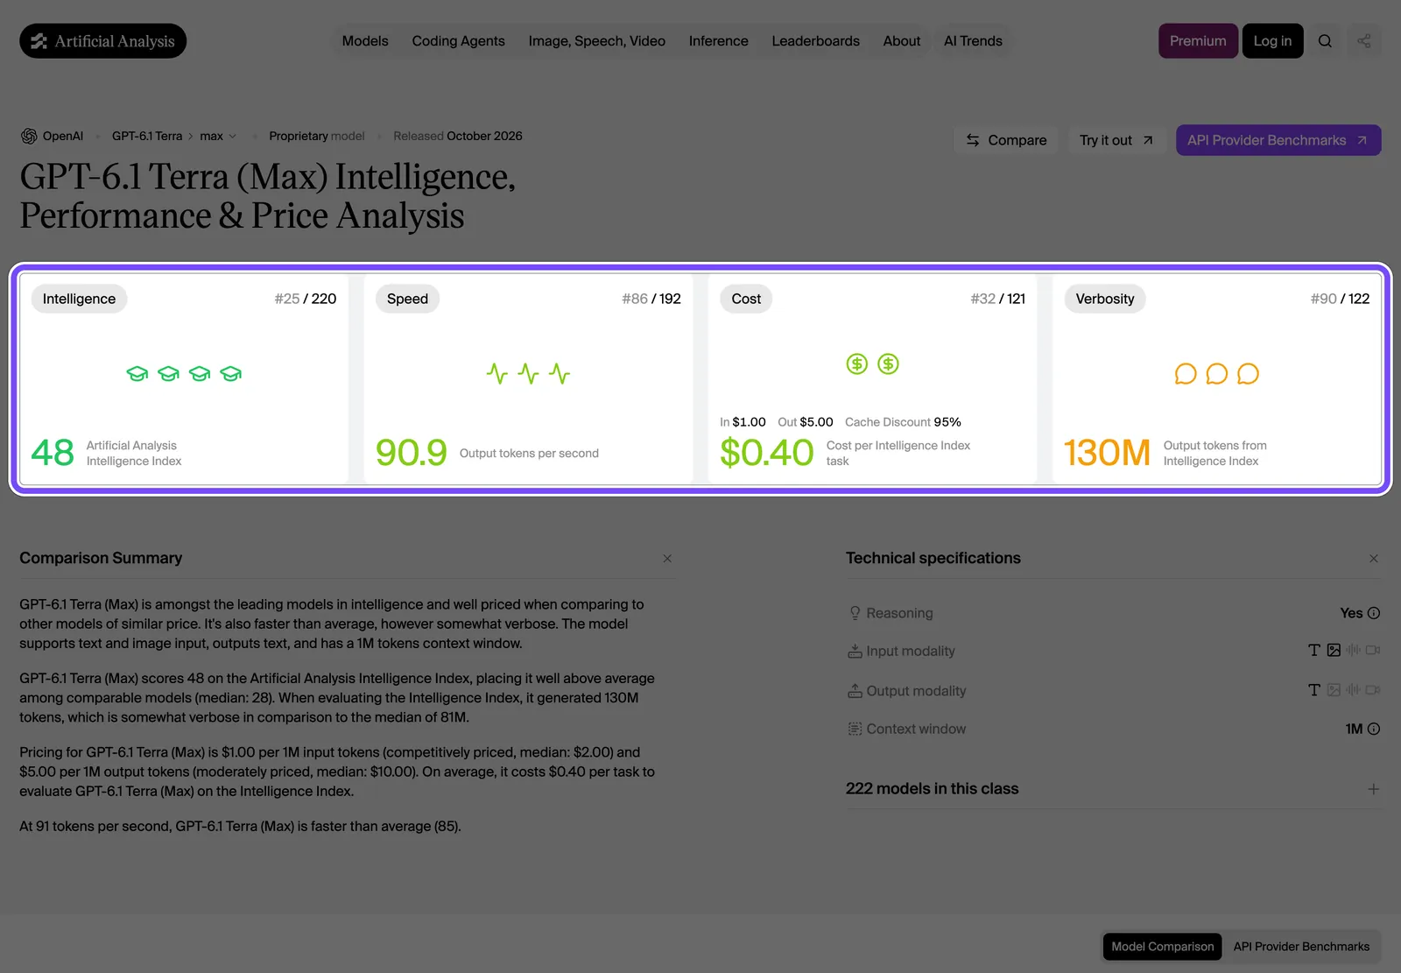Click the video input modality icon
This screenshot has height=973, width=1401.
pos(1373,650)
